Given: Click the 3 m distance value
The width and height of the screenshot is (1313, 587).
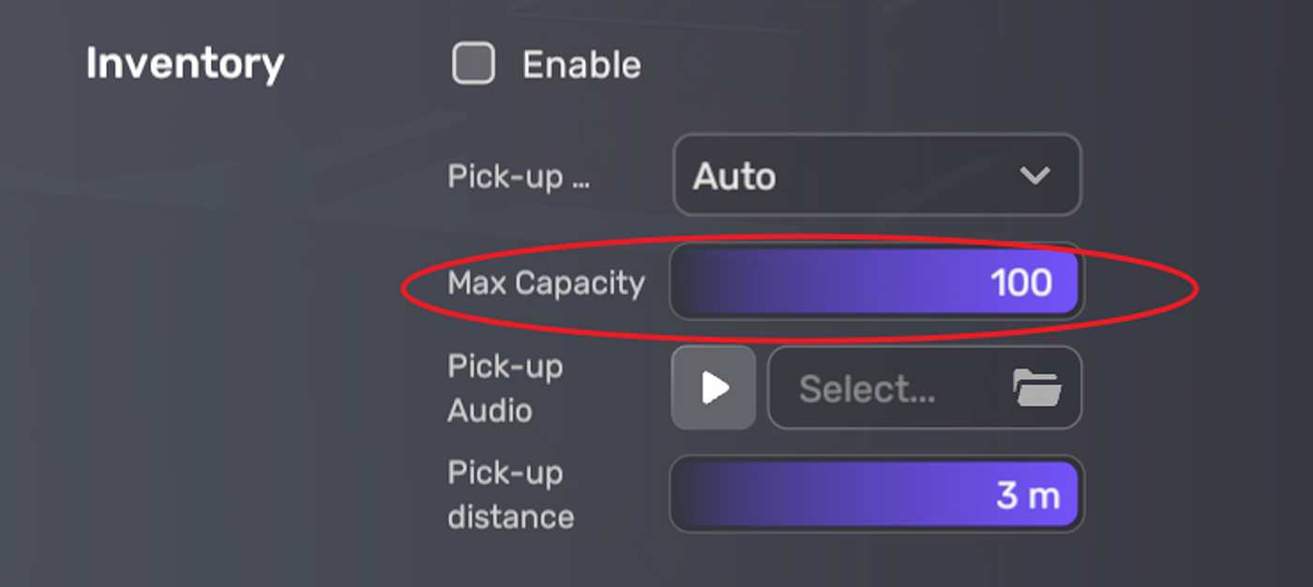Looking at the screenshot, I should (1028, 495).
